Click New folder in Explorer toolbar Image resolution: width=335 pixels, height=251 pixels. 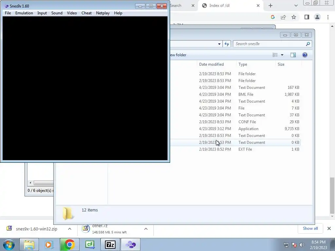tap(178, 55)
